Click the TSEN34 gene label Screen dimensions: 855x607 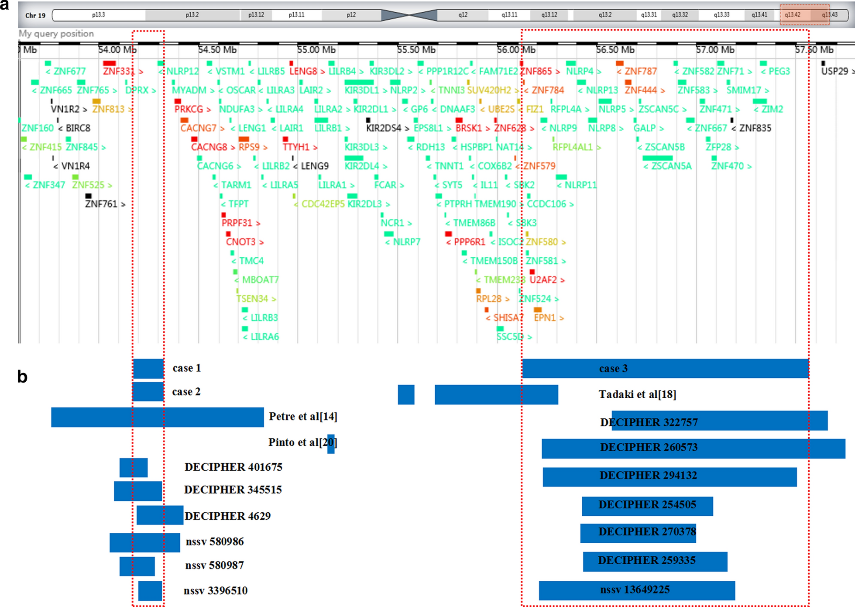pos(252,299)
